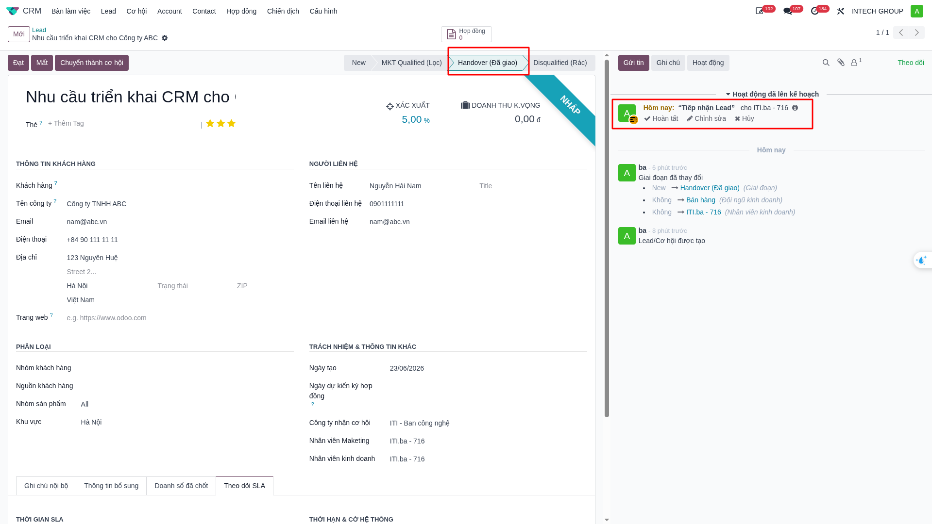This screenshot has height=524, width=932.
Task: Click the Chuyển thành cơ hội button
Action: click(x=92, y=63)
